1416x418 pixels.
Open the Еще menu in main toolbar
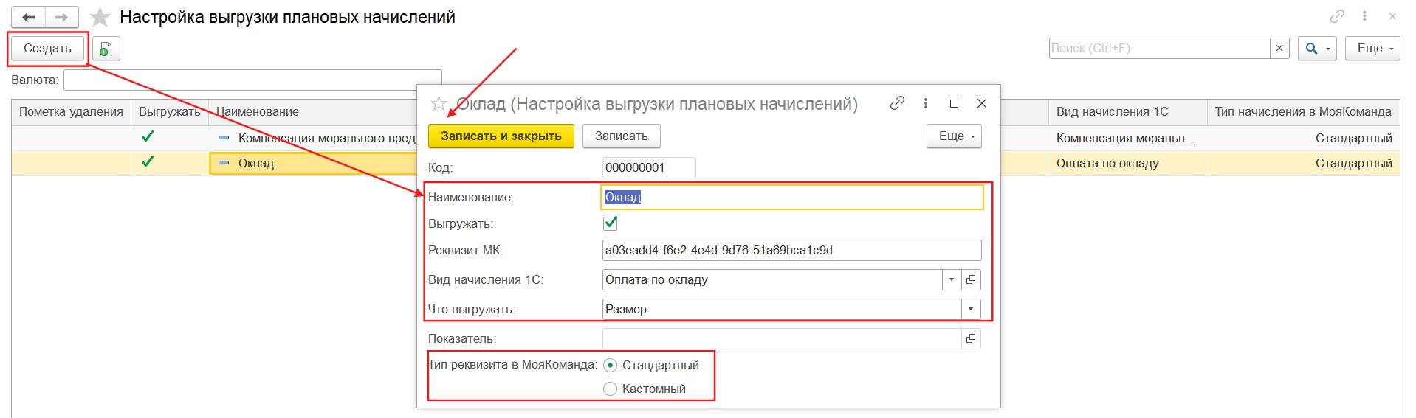[x=1372, y=48]
